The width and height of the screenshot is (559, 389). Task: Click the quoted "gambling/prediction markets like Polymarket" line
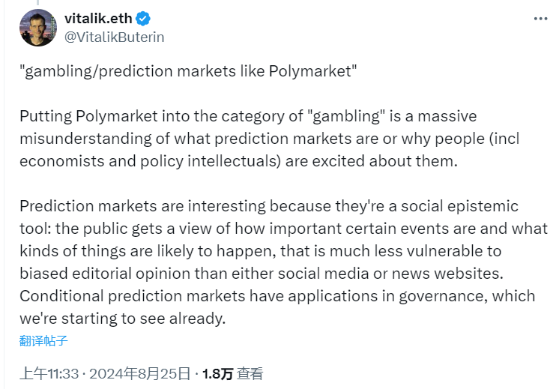coord(188,72)
